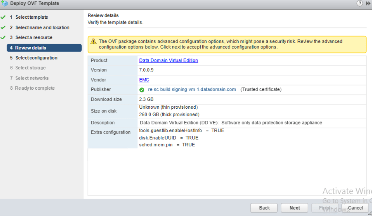Click the double-arrow expand icon in title bar
Viewport: 372px width, 216px height.
coord(368,3)
